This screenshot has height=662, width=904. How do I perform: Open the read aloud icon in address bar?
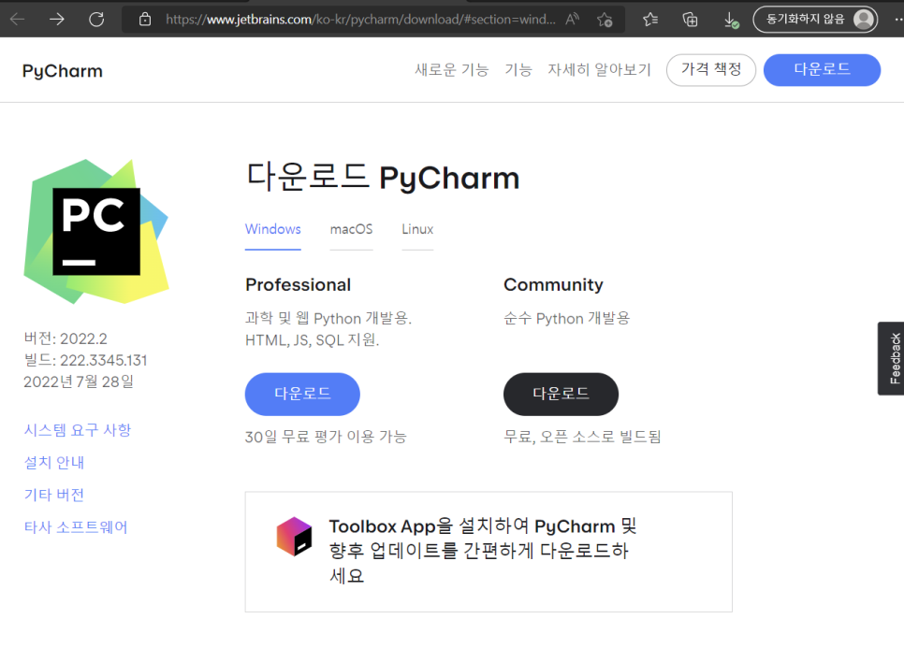[x=572, y=20]
